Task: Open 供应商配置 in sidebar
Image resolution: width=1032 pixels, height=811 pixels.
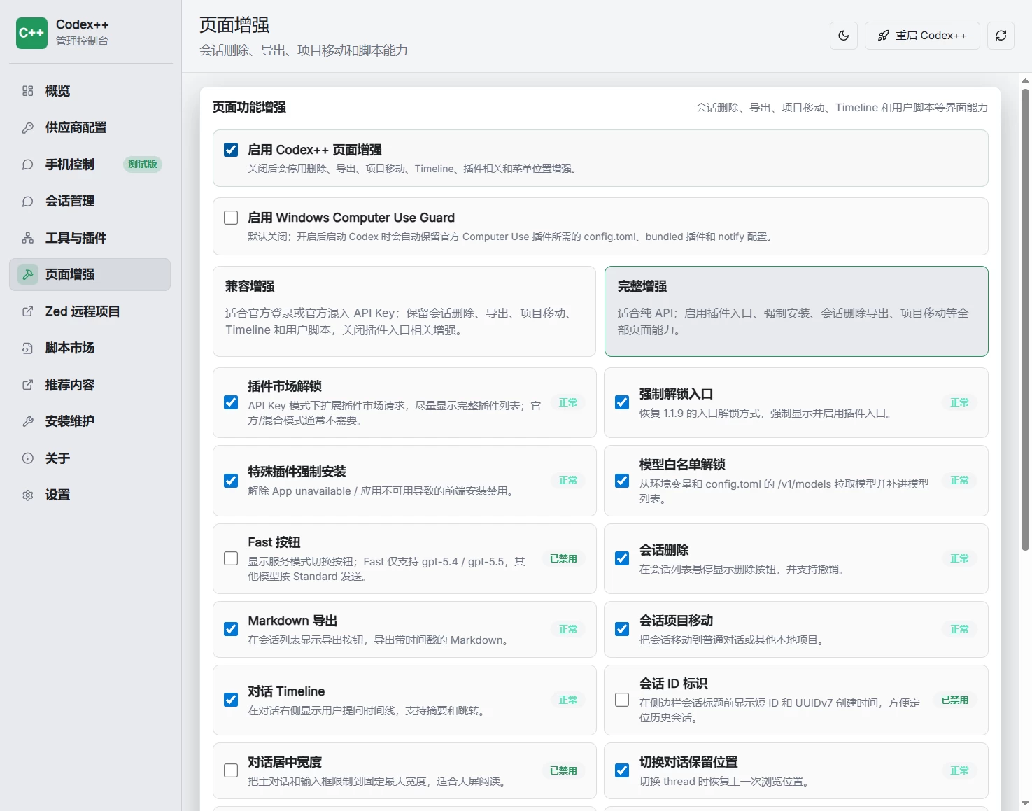Action: [x=90, y=127]
